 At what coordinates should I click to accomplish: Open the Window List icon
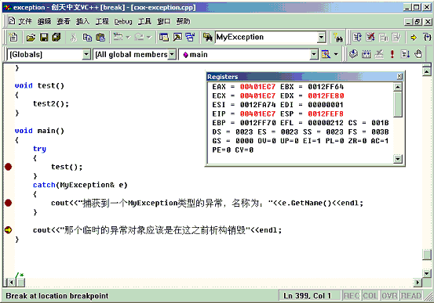coord(190,38)
